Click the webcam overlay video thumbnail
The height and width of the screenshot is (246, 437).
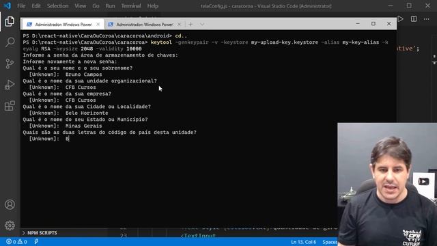[x=387, y=184]
